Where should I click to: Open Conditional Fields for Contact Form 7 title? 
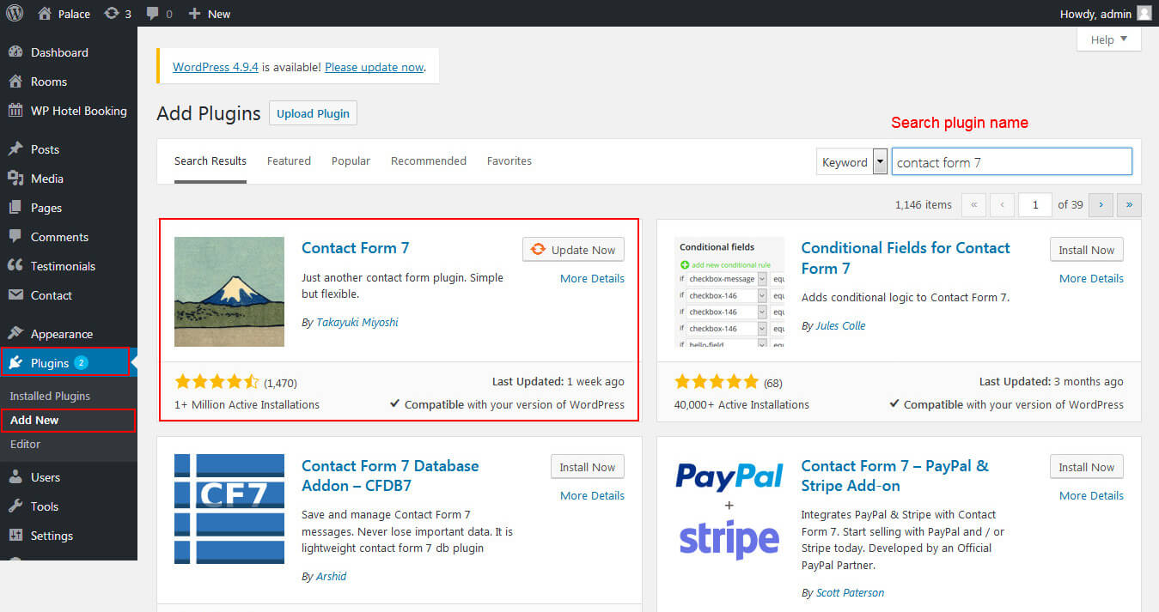coord(906,258)
